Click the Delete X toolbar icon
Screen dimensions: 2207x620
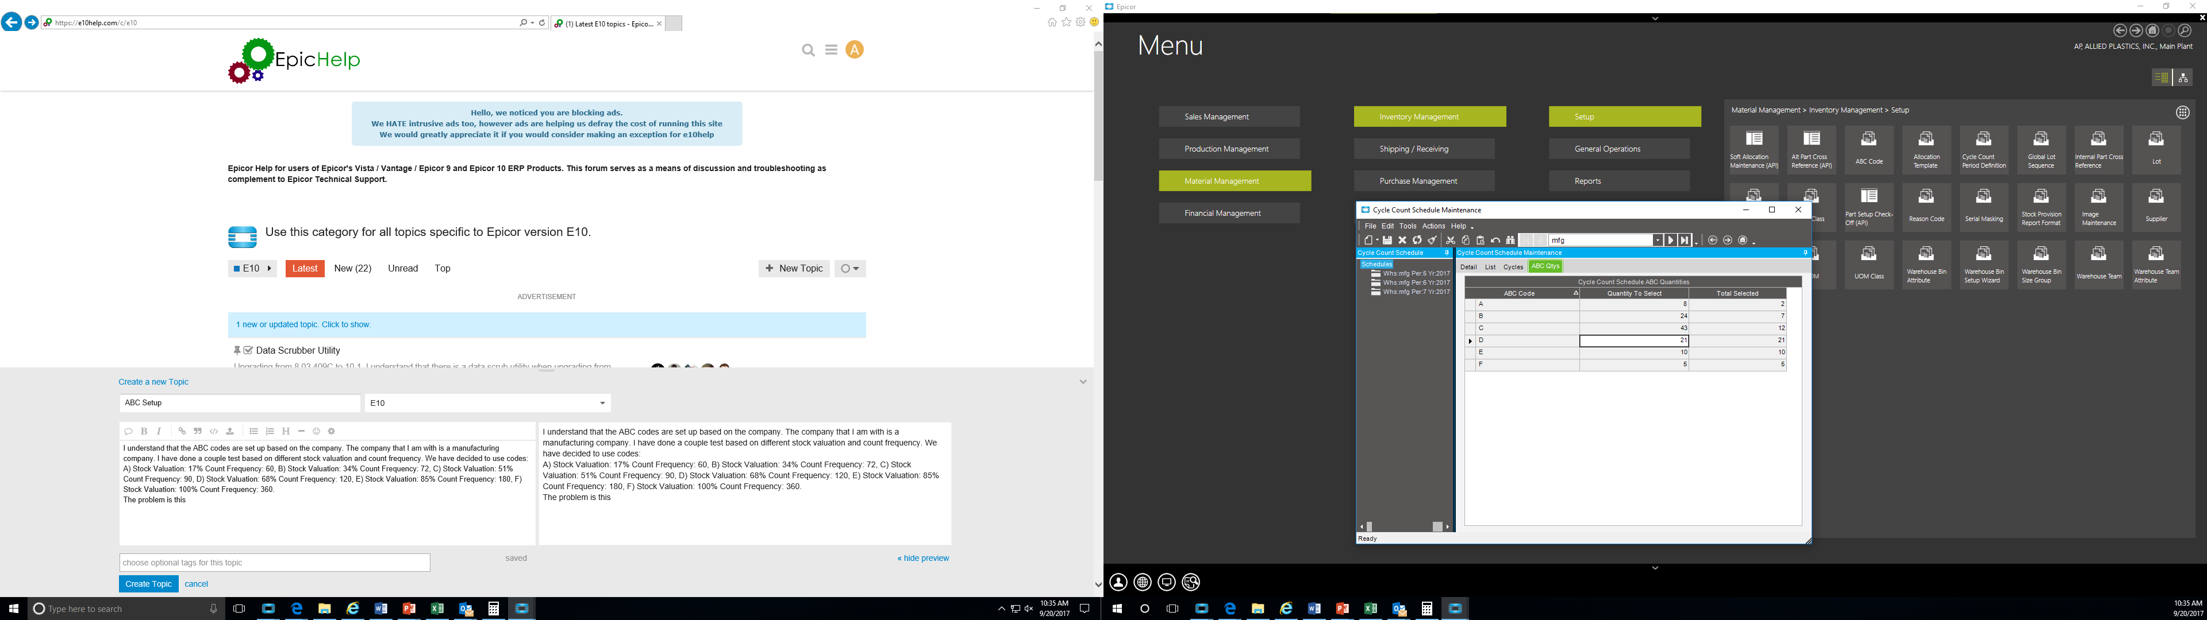tap(1402, 241)
